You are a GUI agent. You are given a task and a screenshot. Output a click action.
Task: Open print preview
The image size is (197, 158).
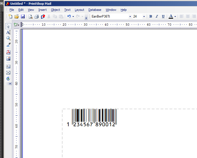[31, 16]
